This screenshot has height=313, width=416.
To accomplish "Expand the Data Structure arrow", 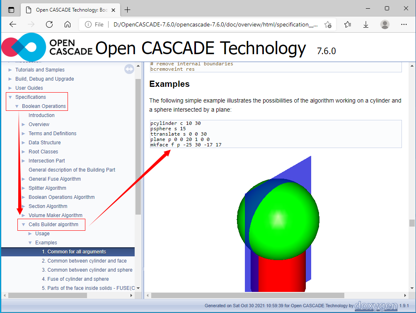I will [x=23, y=143].
